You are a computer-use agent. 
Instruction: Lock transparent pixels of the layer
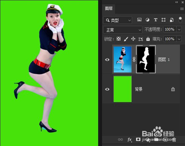pos(118,39)
